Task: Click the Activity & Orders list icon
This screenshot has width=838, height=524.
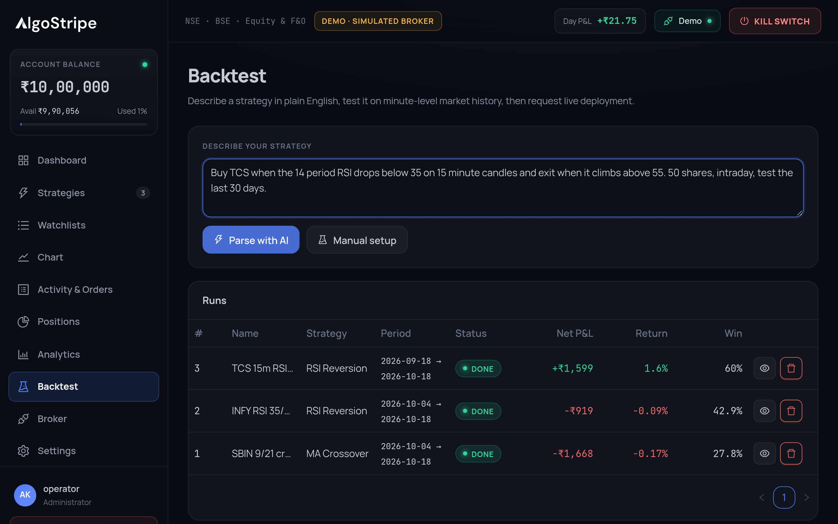Action: 23,289
